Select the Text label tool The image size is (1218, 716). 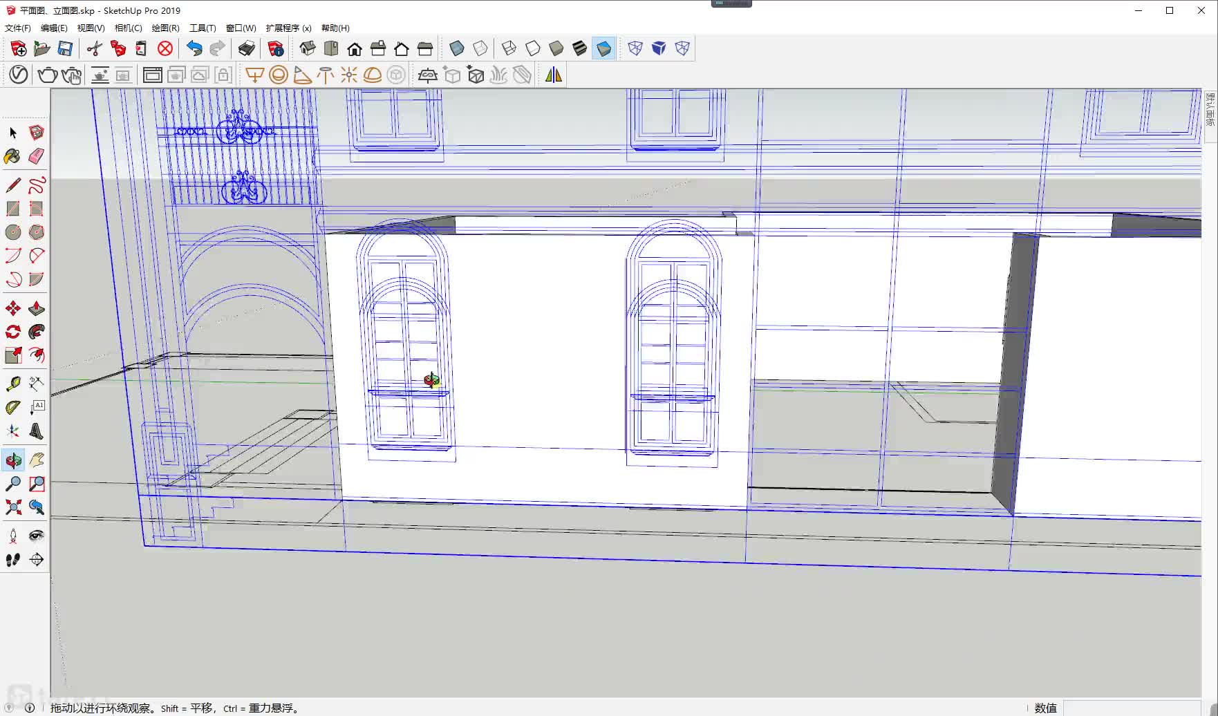pos(37,408)
